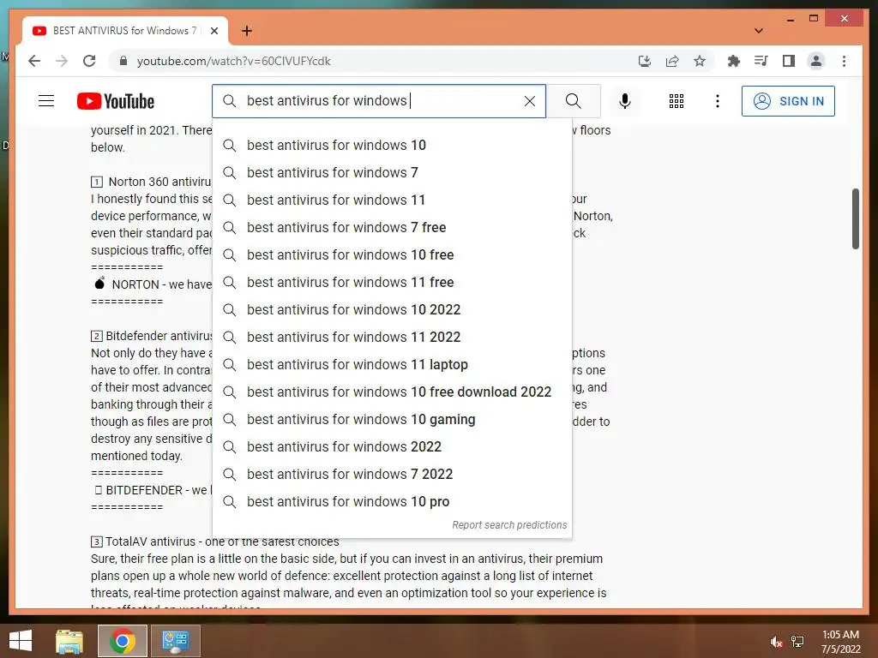Choose suggestion "best antivirus for windows 10"

pyautogui.click(x=392, y=146)
